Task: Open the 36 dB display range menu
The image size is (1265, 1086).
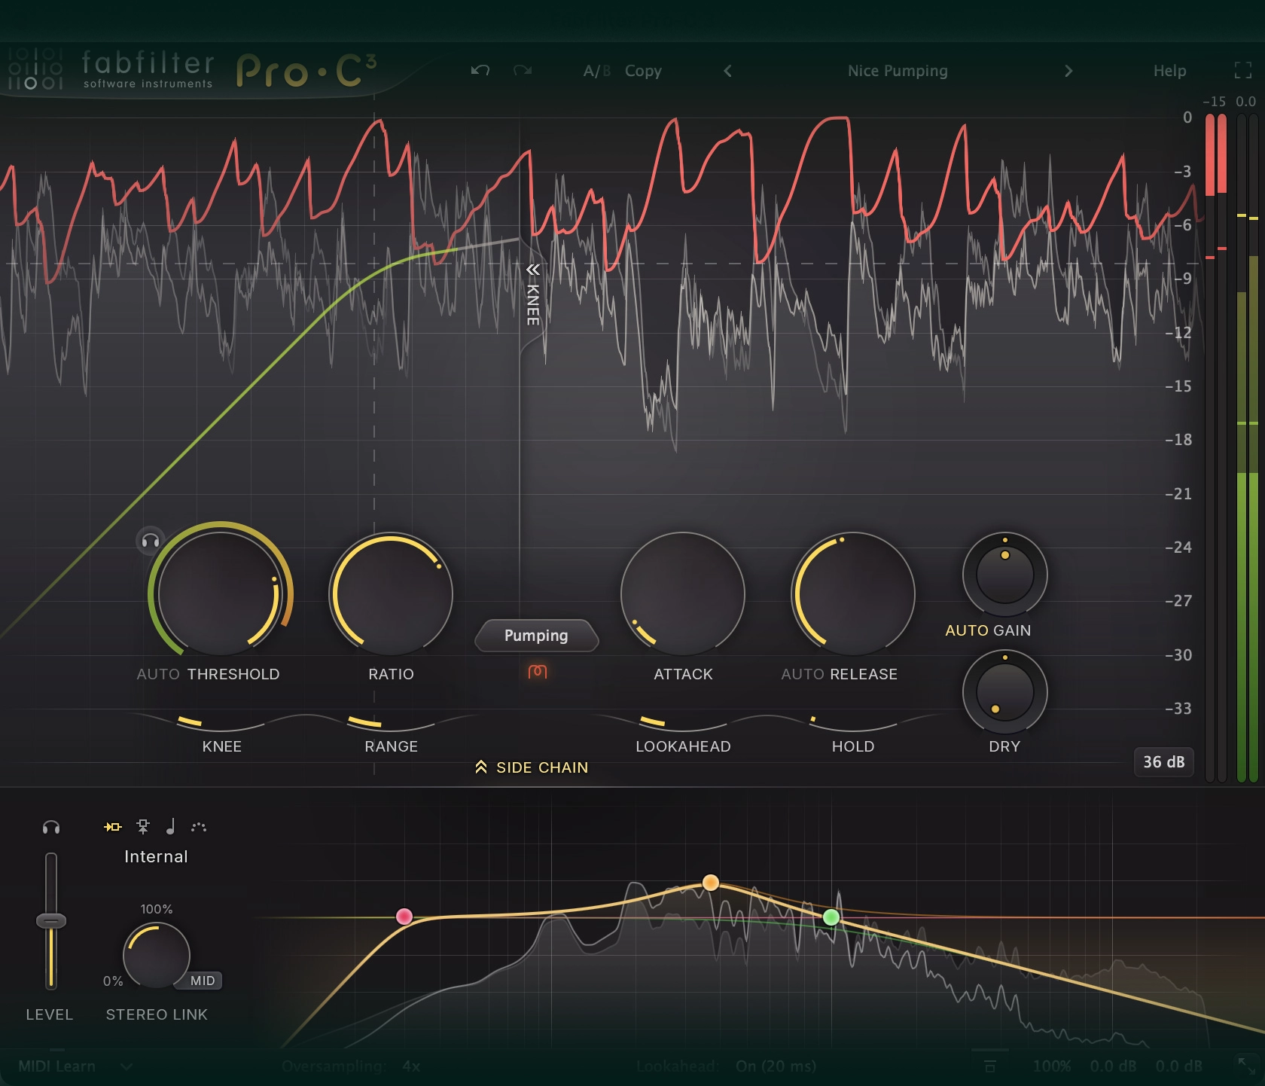Action: pyautogui.click(x=1163, y=762)
